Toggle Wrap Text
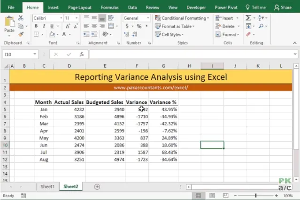This screenshot has height=200, width=300. pos(111,18)
